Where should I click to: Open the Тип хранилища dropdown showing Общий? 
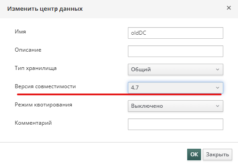(176, 69)
